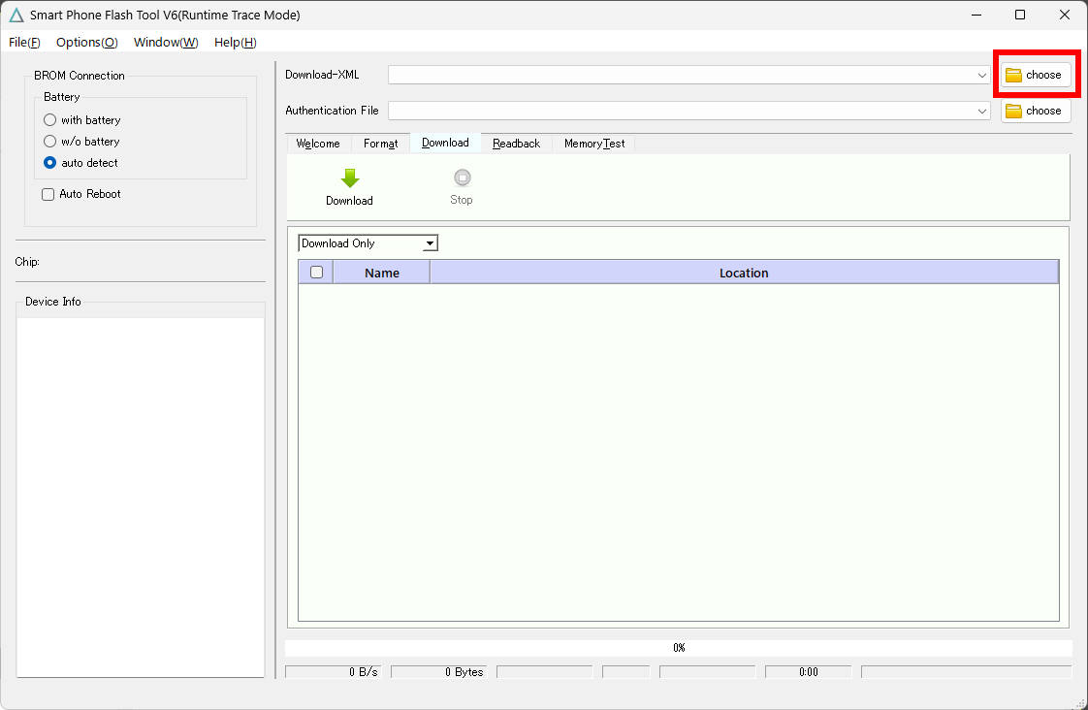The width and height of the screenshot is (1088, 710).
Task: Switch to the Welcome tab
Action: click(x=318, y=144)
